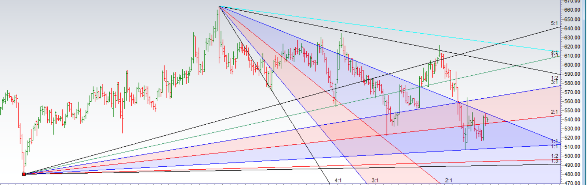Click the crossing of the two black fan lines
Screen dimensions: 587x185
pyautogui.click(x=460, y=54)
